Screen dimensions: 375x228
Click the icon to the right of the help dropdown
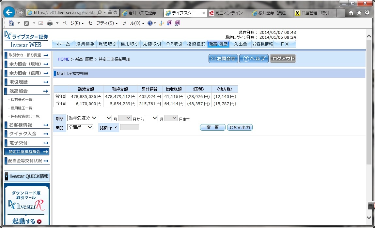162,23
